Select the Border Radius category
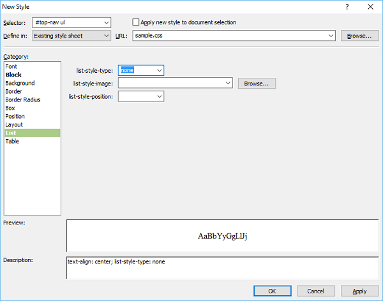383x301 pixels. tap(32, 99)
